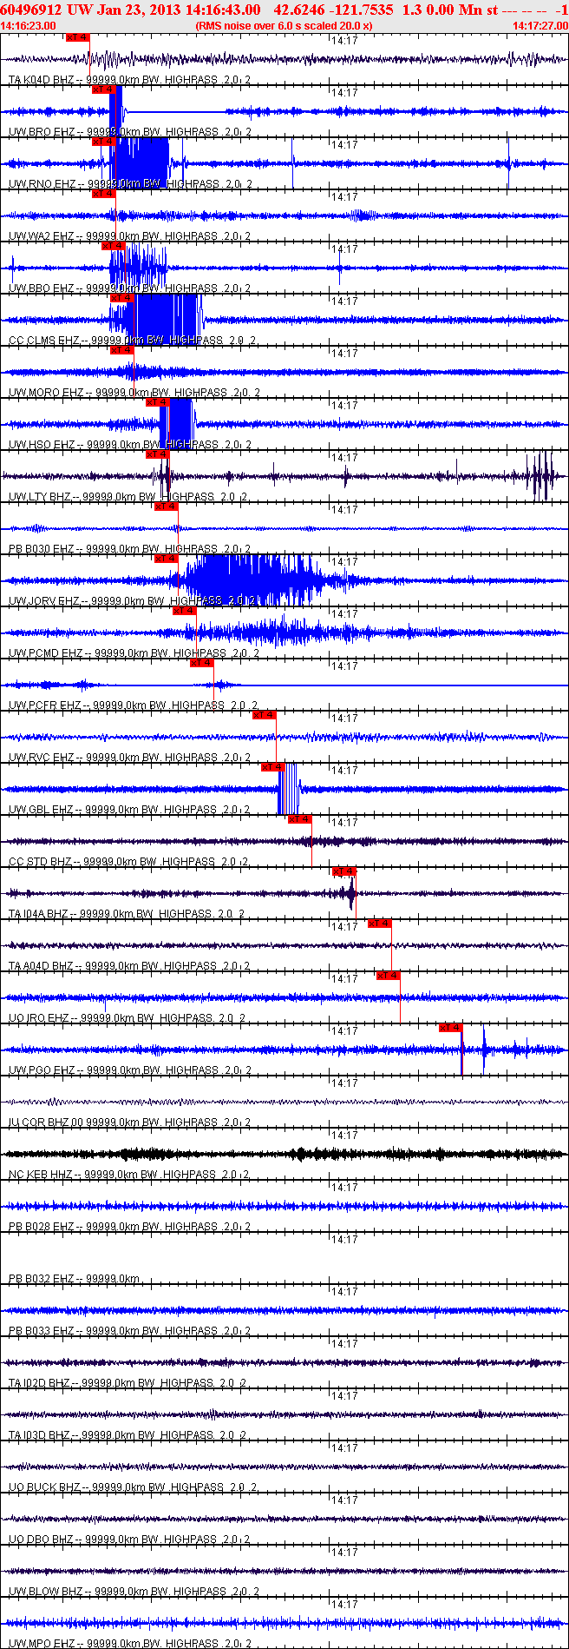Viewport: 569px width, 1649px height.
Task: Click the red pick flag on UW.JORV trace
Action: (x=166, y=559)
